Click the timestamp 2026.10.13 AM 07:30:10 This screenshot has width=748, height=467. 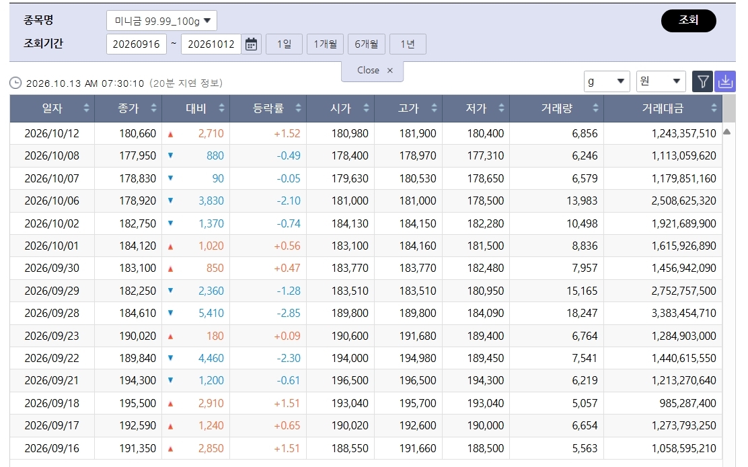[x=85, y=83]
